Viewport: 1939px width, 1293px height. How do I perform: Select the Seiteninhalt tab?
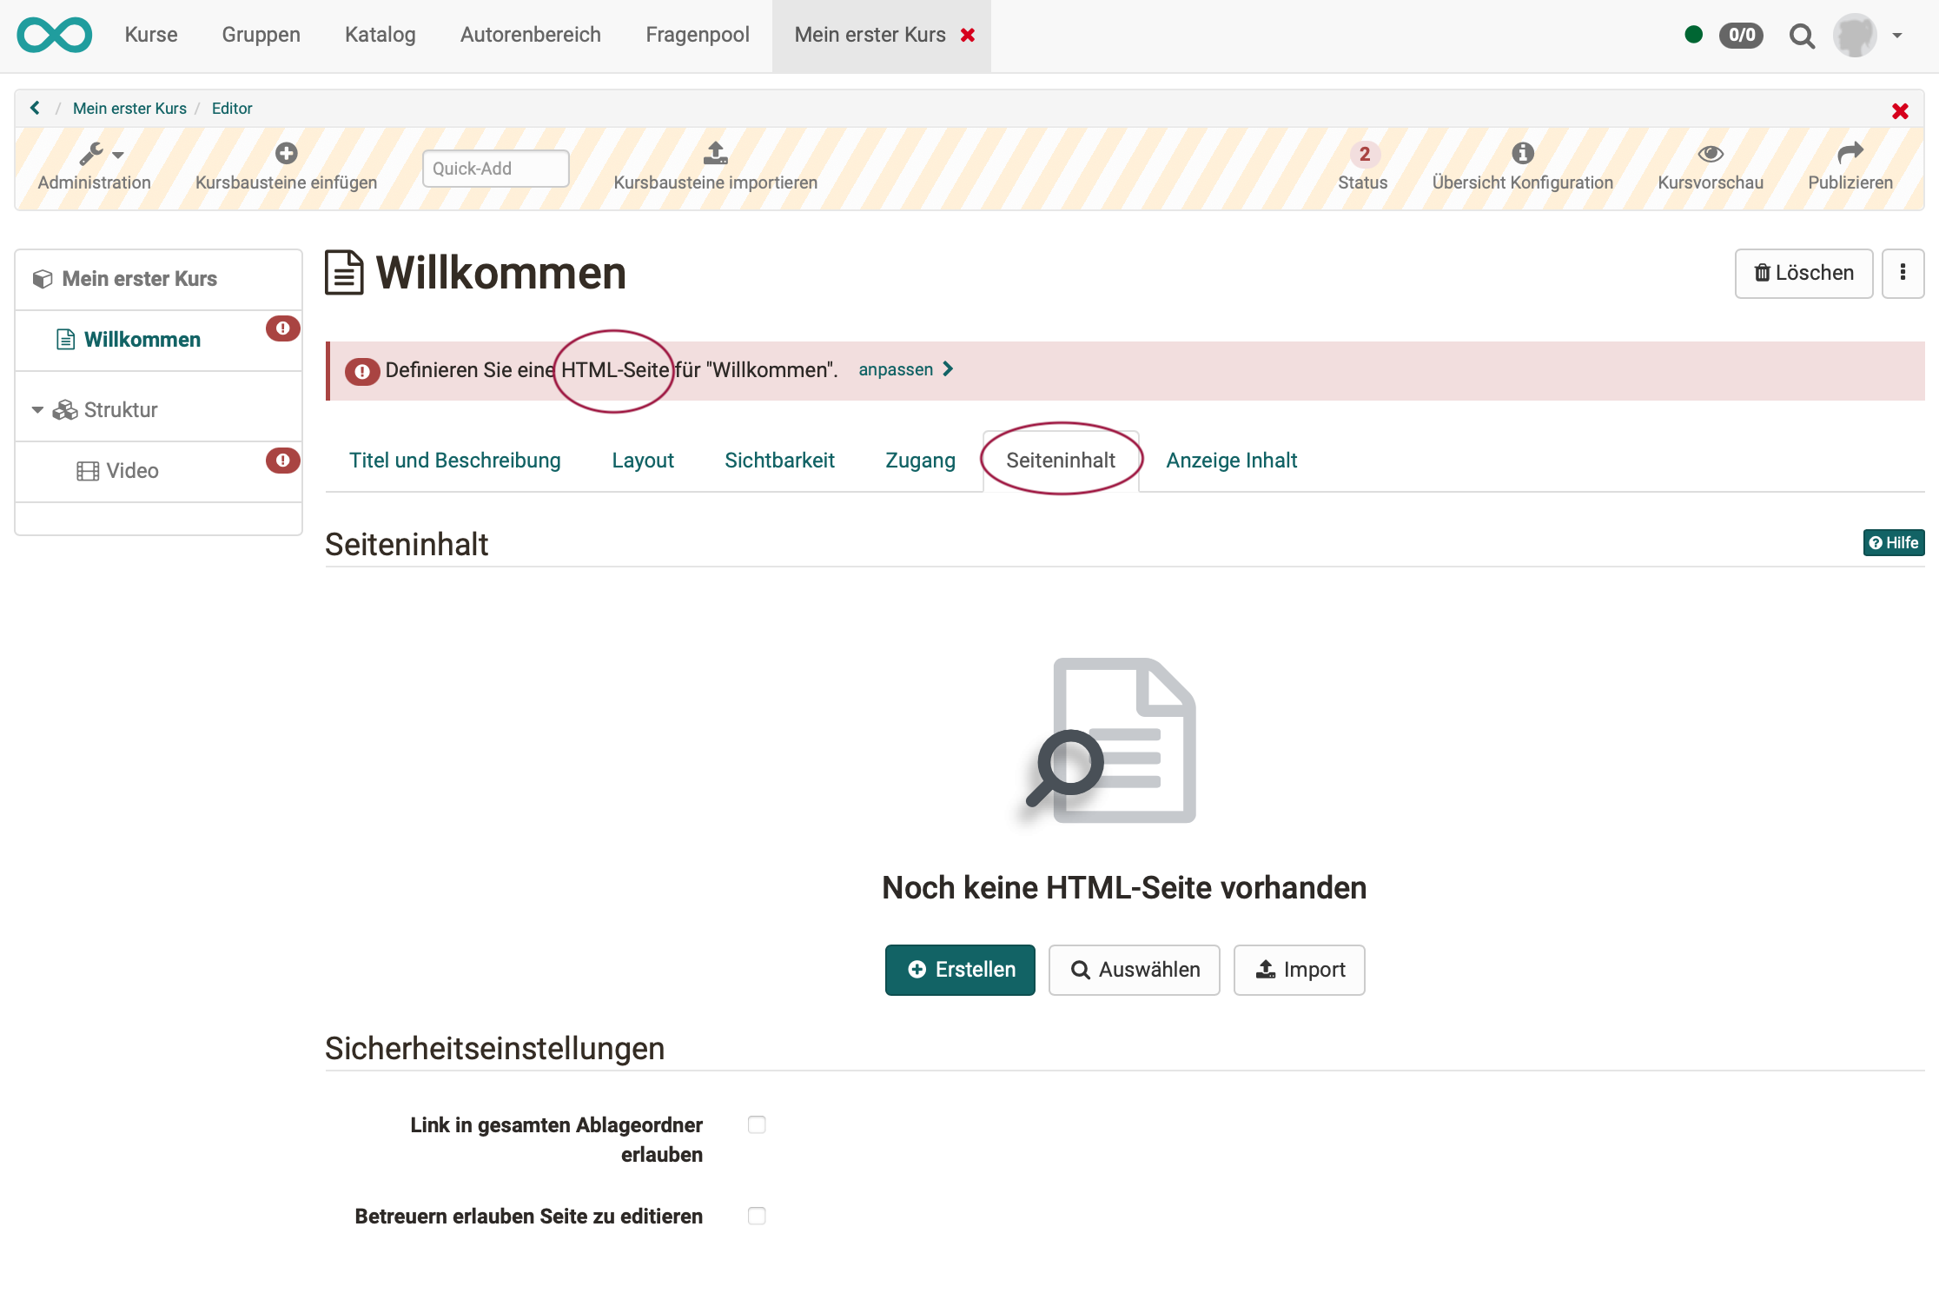1061,460
